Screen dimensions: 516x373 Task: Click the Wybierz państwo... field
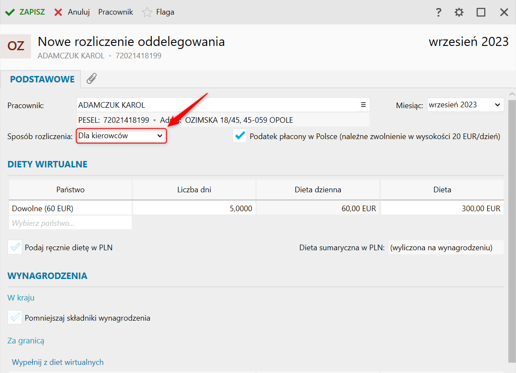(70, 223)
